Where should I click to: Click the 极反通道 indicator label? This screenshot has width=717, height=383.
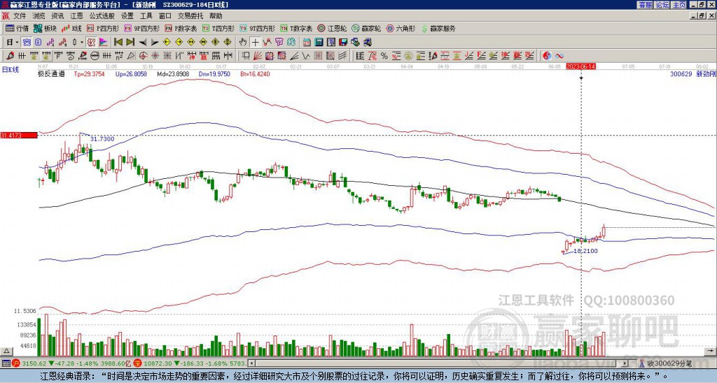[50, 73]
